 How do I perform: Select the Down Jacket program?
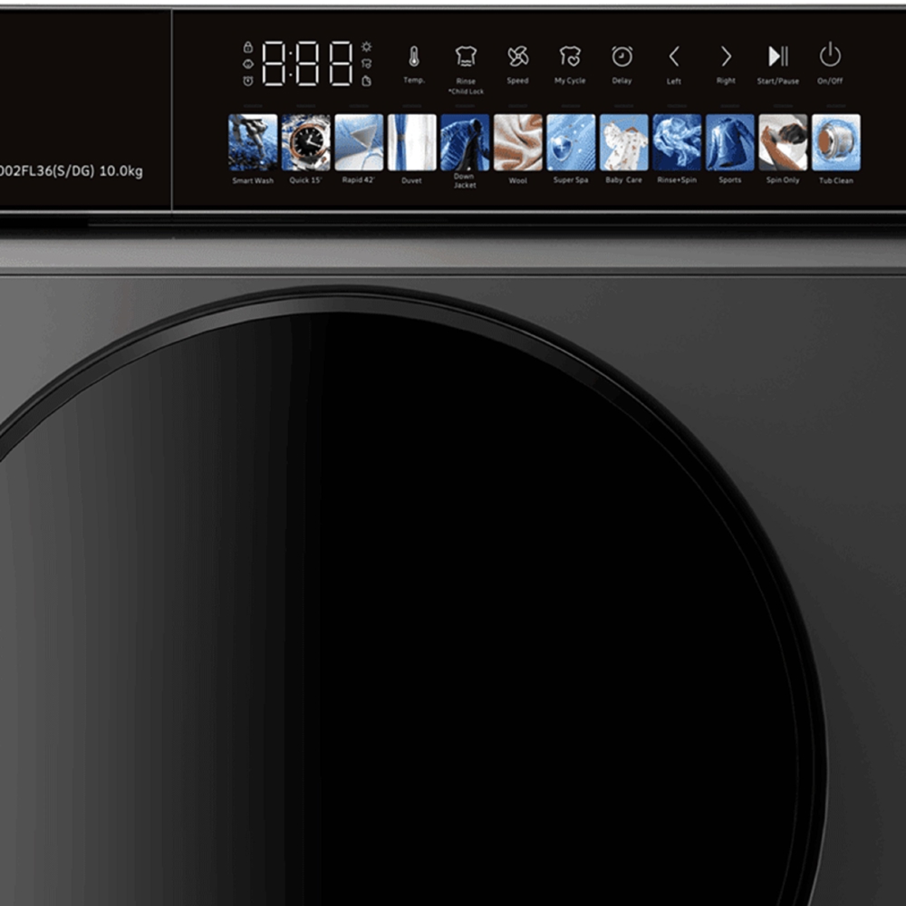point(465,142)
